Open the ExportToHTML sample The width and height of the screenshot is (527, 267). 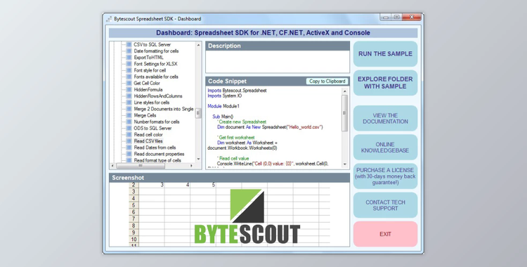coord(148,57)
